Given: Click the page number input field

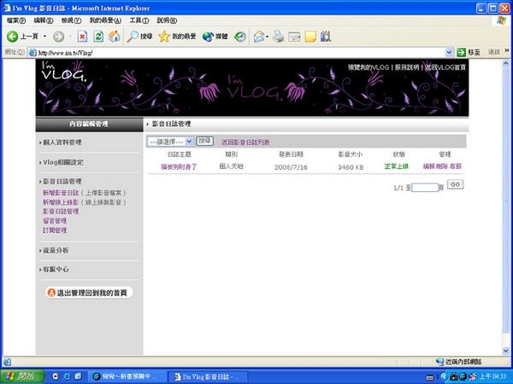Looking at the screenshot, I should tap(425, 188).
